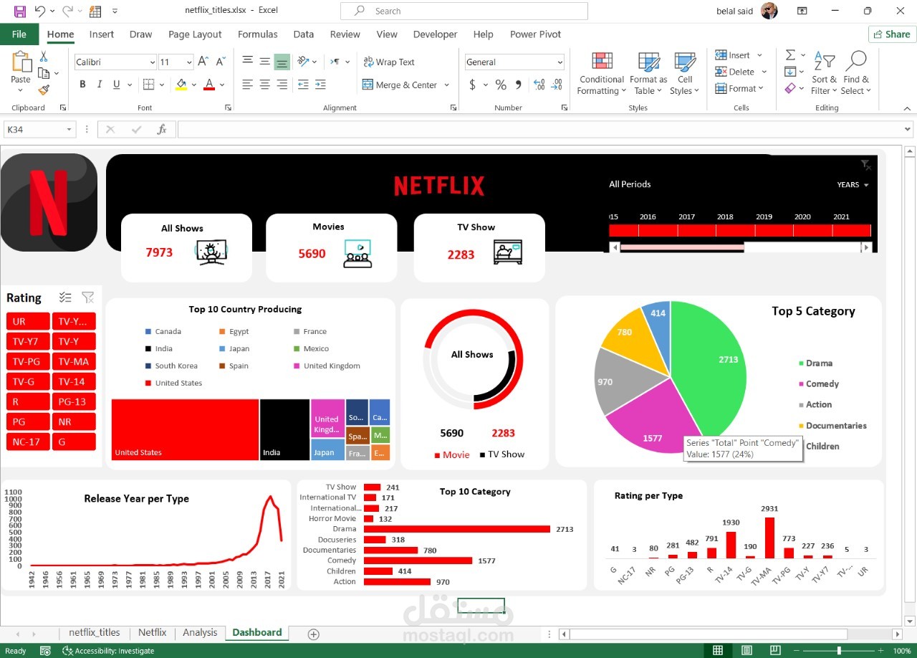The image size is (917, 658).
Task: Apply the fill color bucket icon
Action: 181,85
